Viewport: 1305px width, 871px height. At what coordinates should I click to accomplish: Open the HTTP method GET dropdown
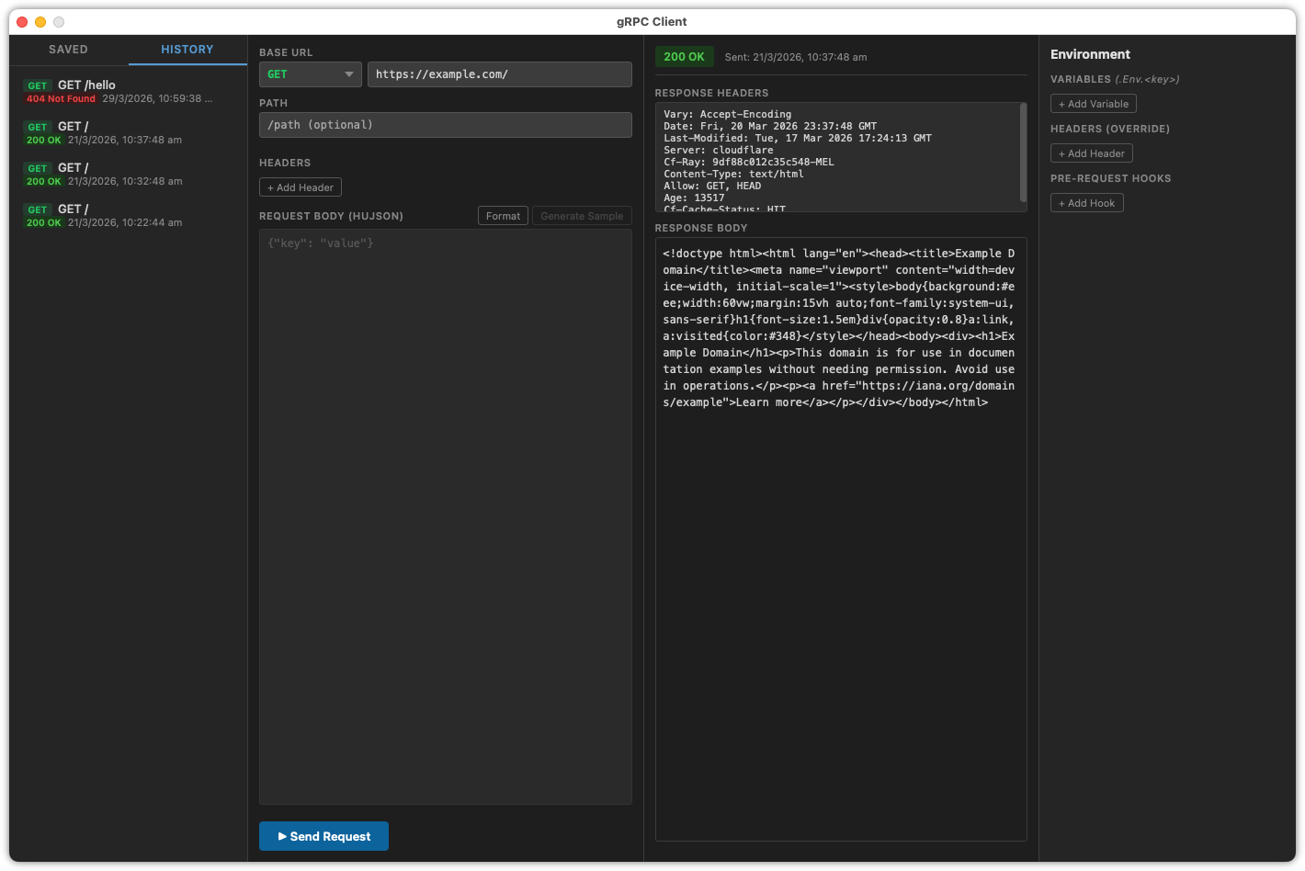(310, 74)
